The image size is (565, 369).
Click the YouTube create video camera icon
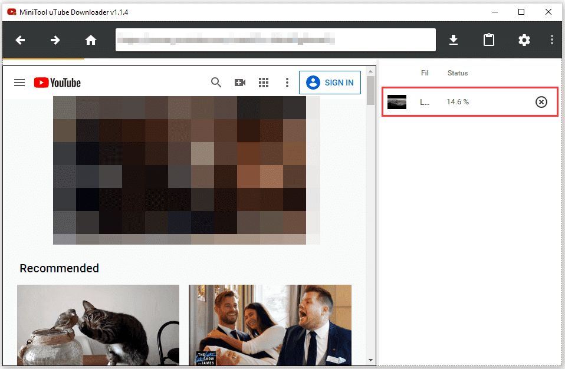click(240, 83)
